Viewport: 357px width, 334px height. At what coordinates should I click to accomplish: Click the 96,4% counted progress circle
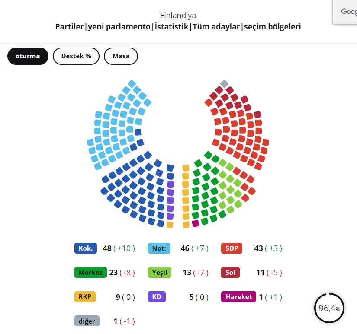coord(329,308)
